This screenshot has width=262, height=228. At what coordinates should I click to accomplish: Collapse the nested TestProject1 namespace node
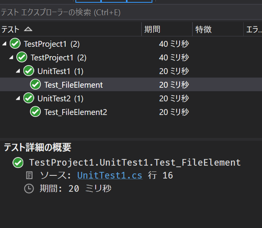pos(11,57)
